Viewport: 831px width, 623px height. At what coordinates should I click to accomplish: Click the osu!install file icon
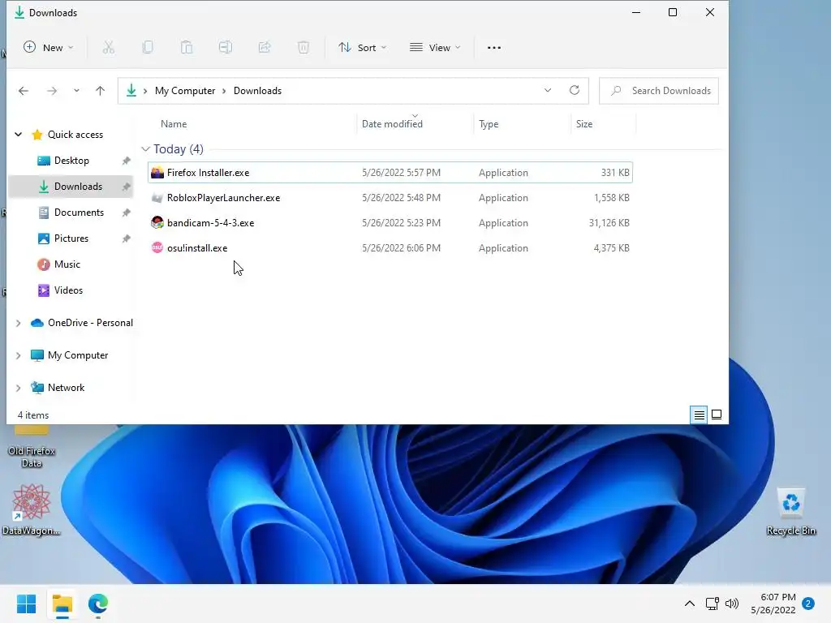pyautogui.click(x=157, y=247)
